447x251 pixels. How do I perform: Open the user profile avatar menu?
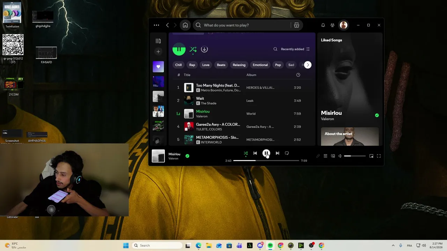(344, 25)
